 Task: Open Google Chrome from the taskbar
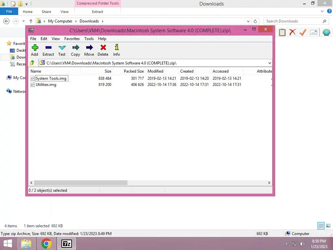[x=47, y=243]
